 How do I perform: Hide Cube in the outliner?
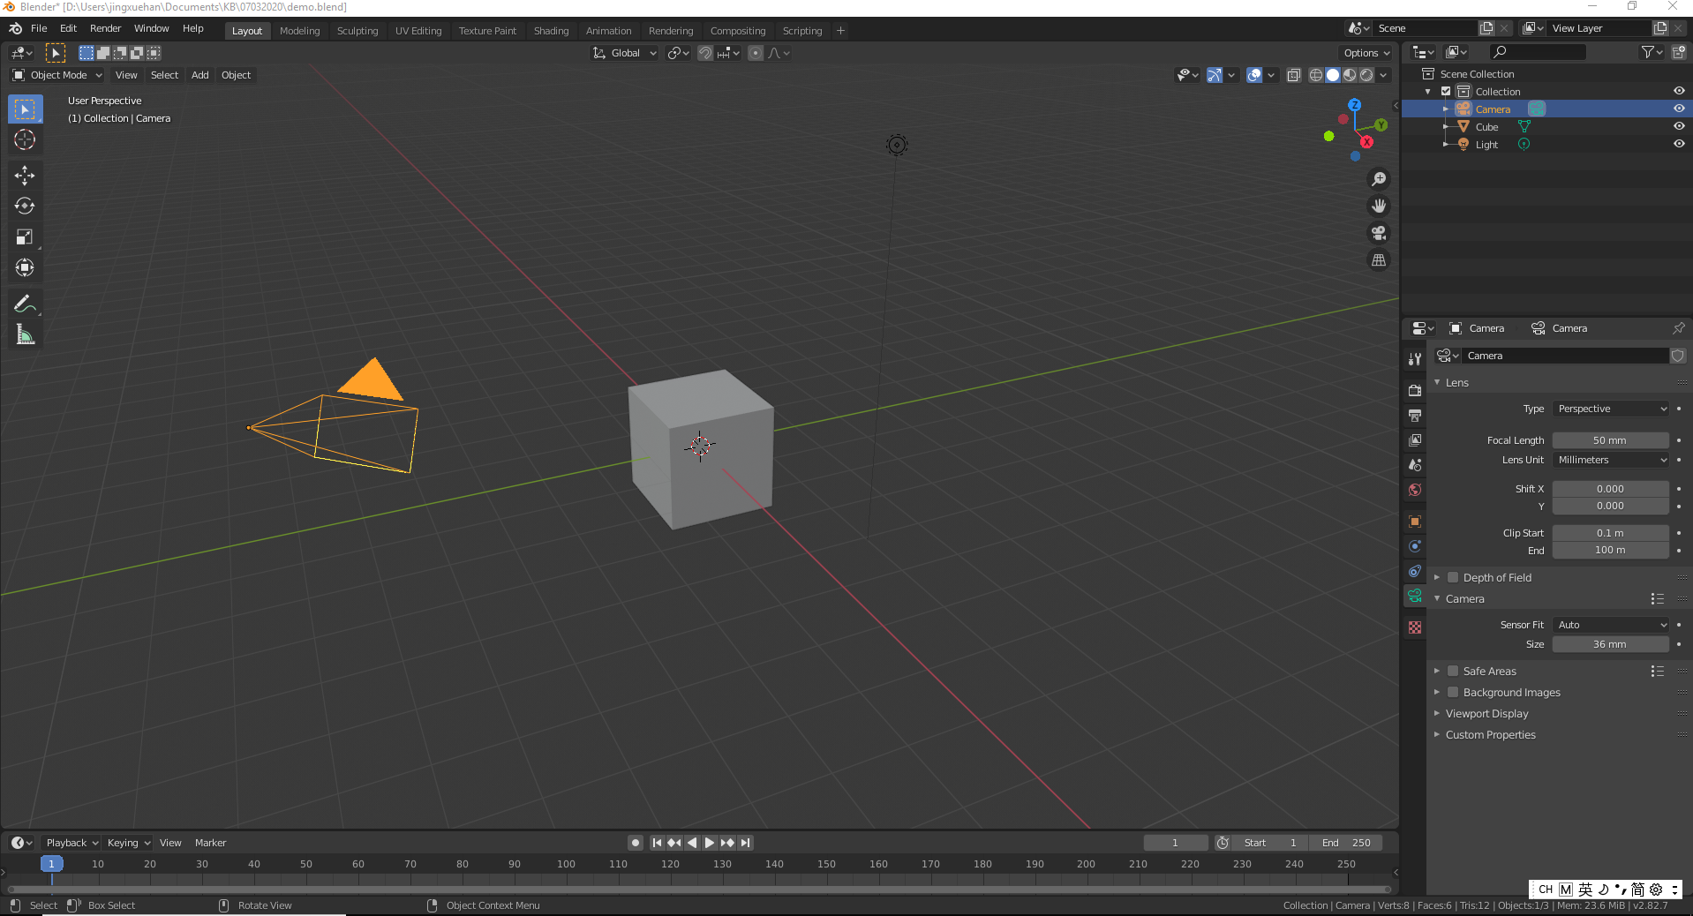1679,126
